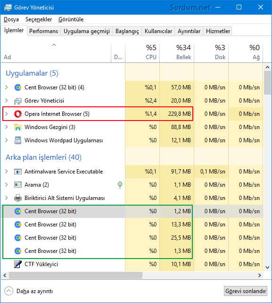Switch to the Uygulama geçmişi tab

click(x=87, y=31)
